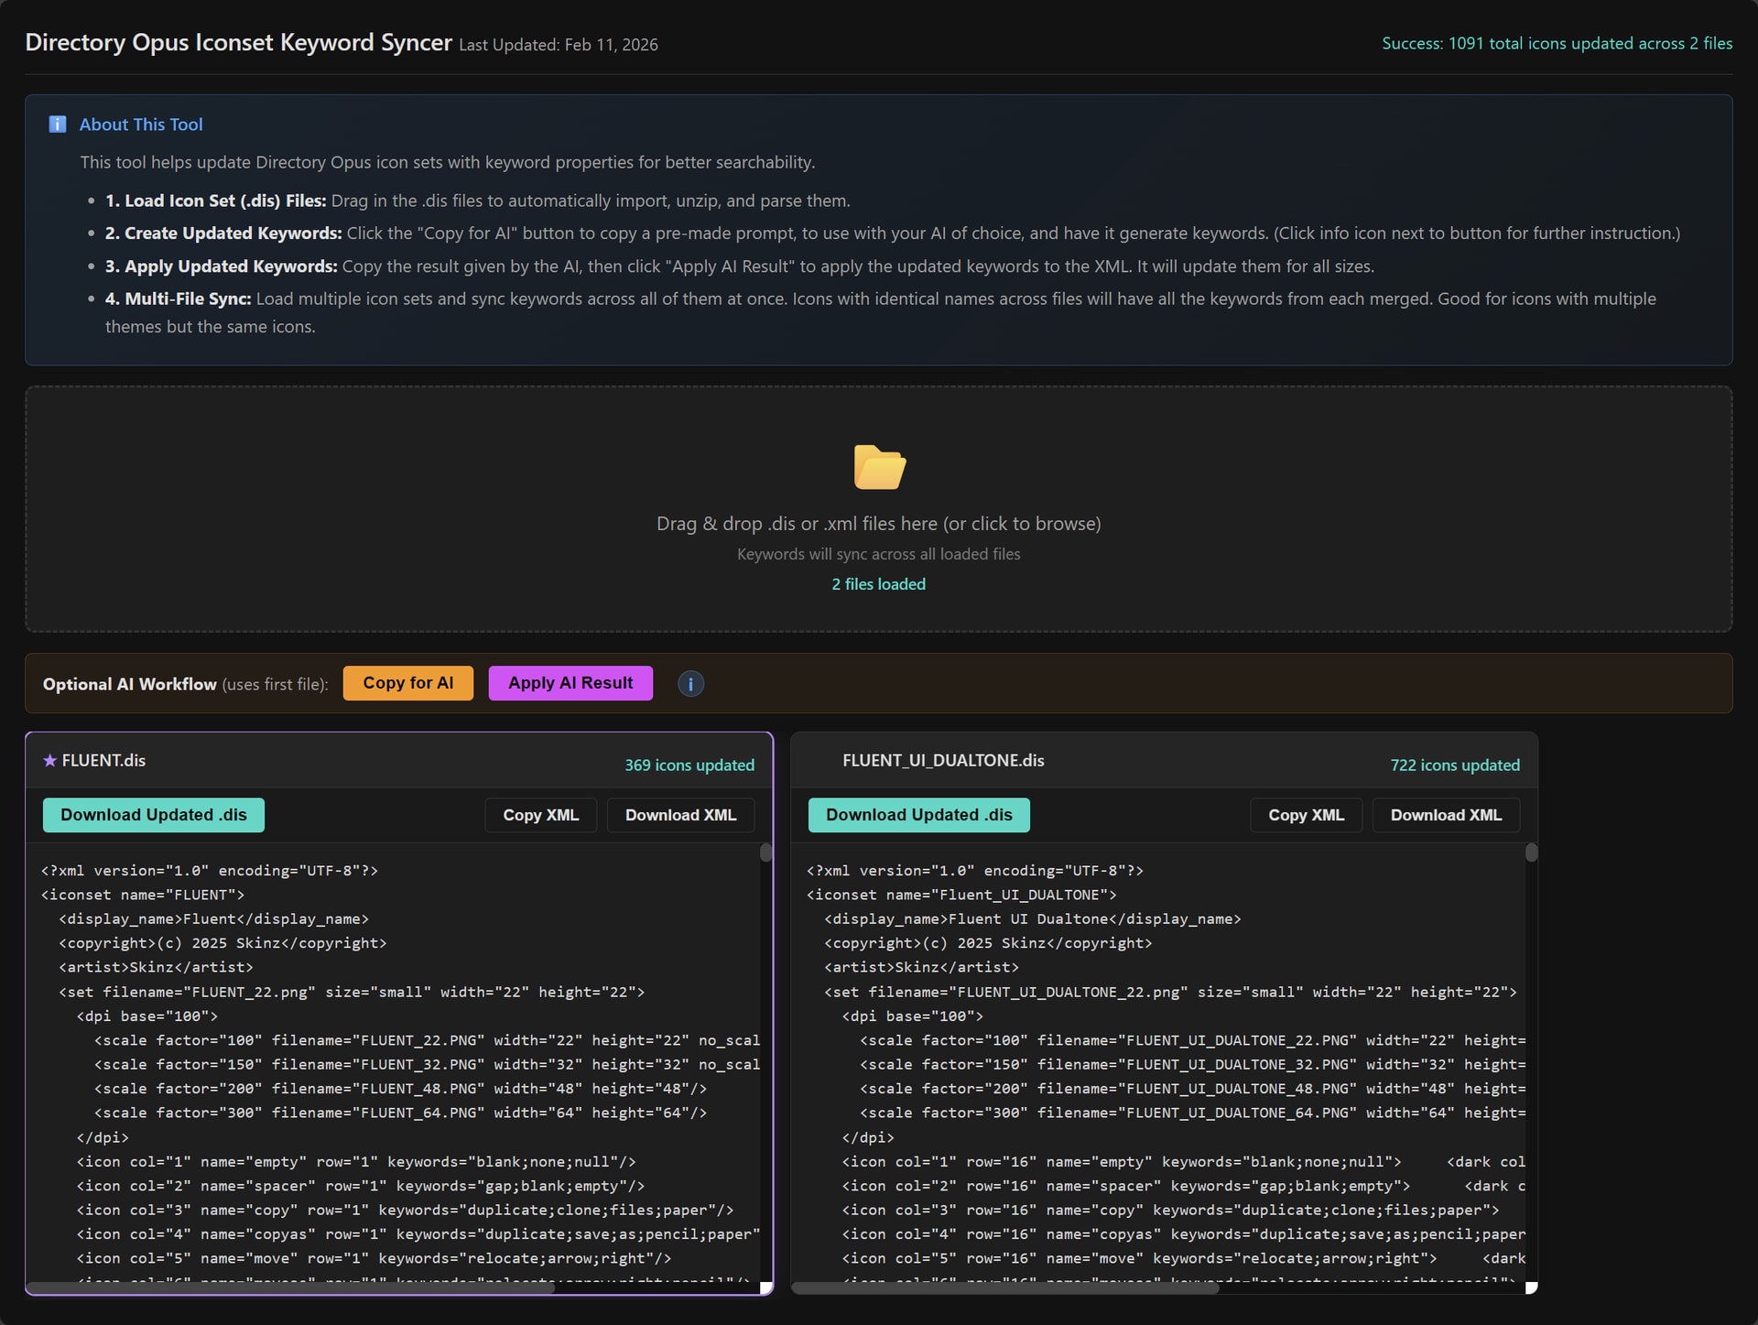Click the folder icon in the drop zone
Screen dimensions: 1758x1325
(879, 468)
